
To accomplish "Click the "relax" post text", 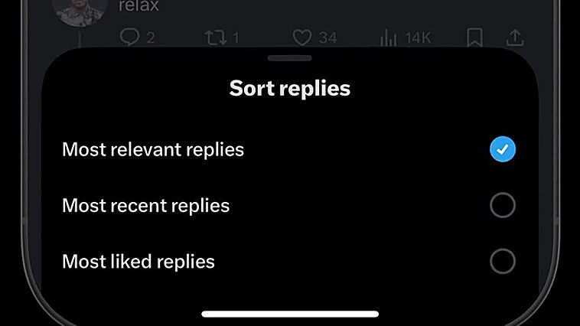I will [138, 6].
